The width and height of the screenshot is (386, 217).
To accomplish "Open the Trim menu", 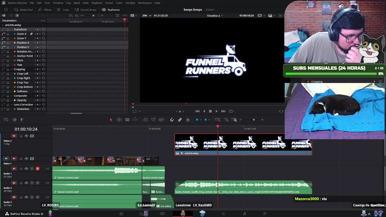I will click(x=47, y=3).
